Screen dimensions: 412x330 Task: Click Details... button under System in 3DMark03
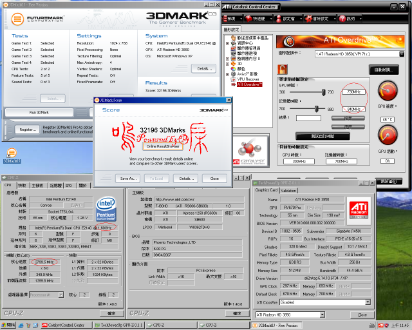tap(203, 68)
